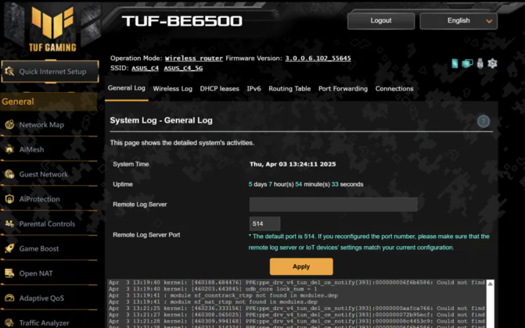The height and width of the screenshot is (328, 525).
Task: Click the General section header
Action: click(49, 102)
